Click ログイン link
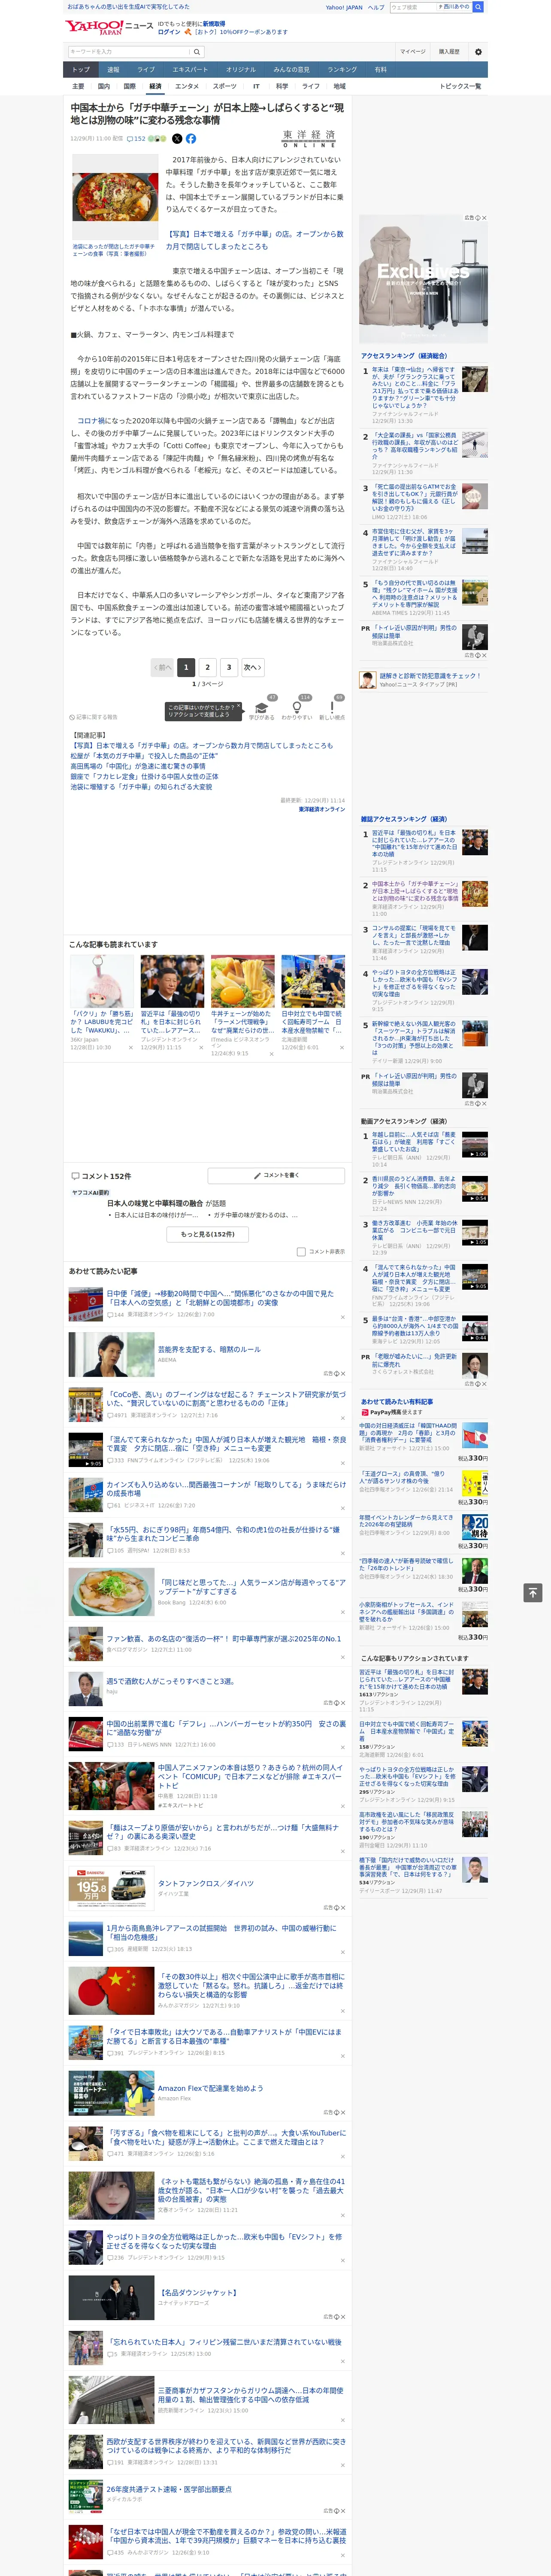This screenshot has width=551, height=2576. [x=169, y=32]
